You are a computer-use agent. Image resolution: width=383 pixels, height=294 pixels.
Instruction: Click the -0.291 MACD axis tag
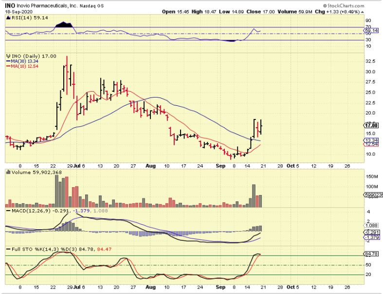coord(371,232)
